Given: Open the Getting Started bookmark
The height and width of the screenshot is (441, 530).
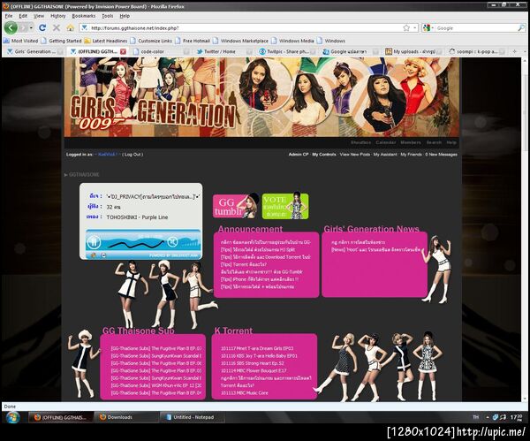Looking at the screenshot, I should tap(61, 41).
